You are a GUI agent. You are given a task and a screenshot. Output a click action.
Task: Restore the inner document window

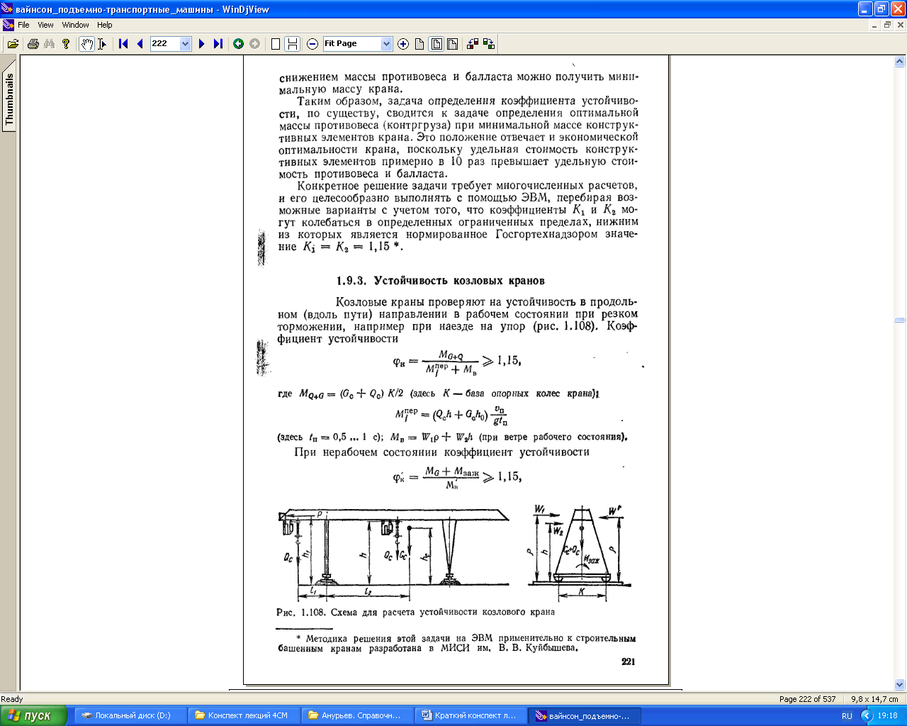pos(887,25)
